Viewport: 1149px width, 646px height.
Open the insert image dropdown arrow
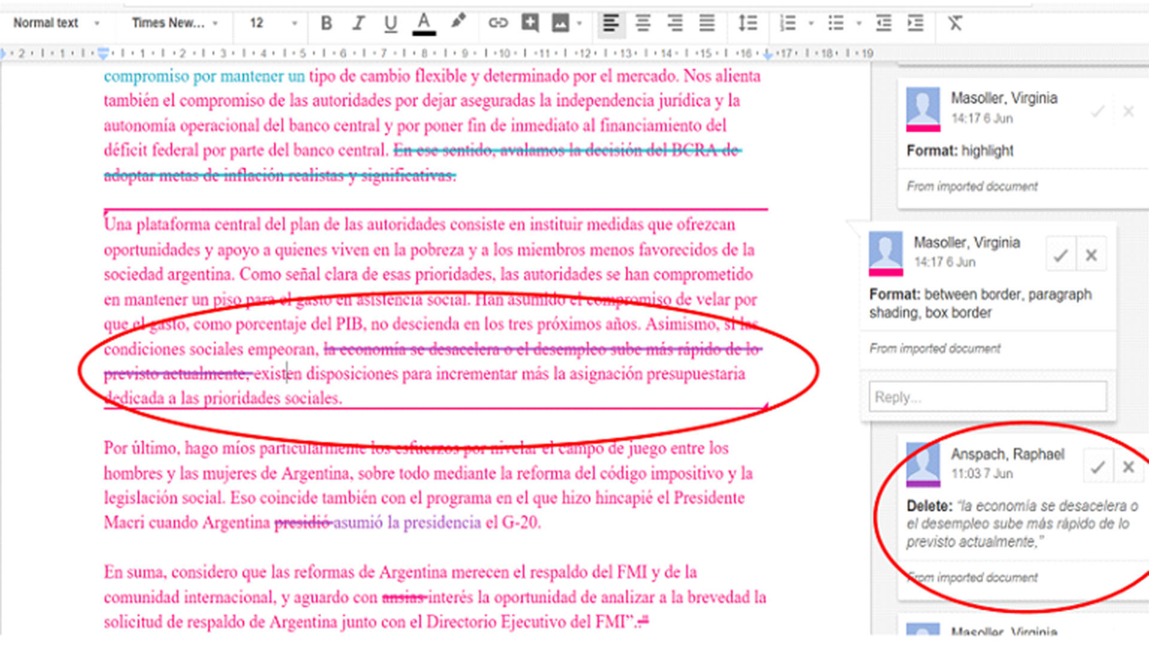tap(579, 24)
